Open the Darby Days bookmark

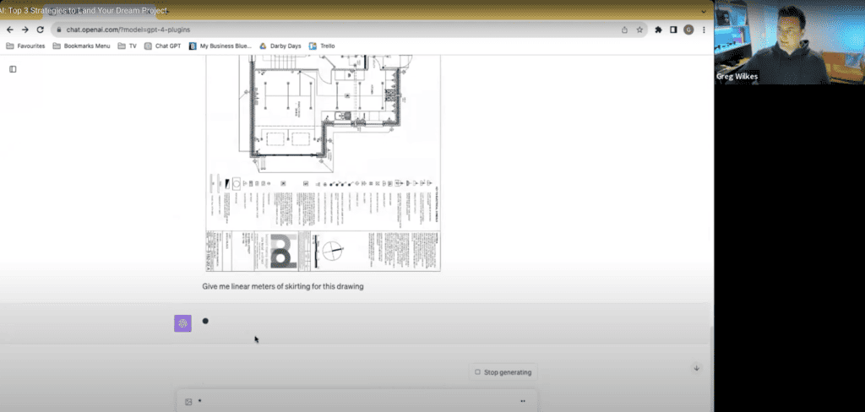280,46
